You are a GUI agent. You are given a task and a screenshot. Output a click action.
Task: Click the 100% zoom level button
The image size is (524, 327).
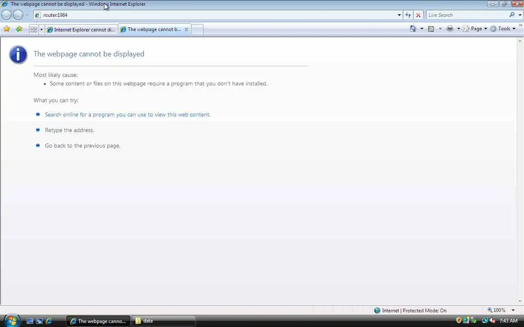tap(497, 310)
